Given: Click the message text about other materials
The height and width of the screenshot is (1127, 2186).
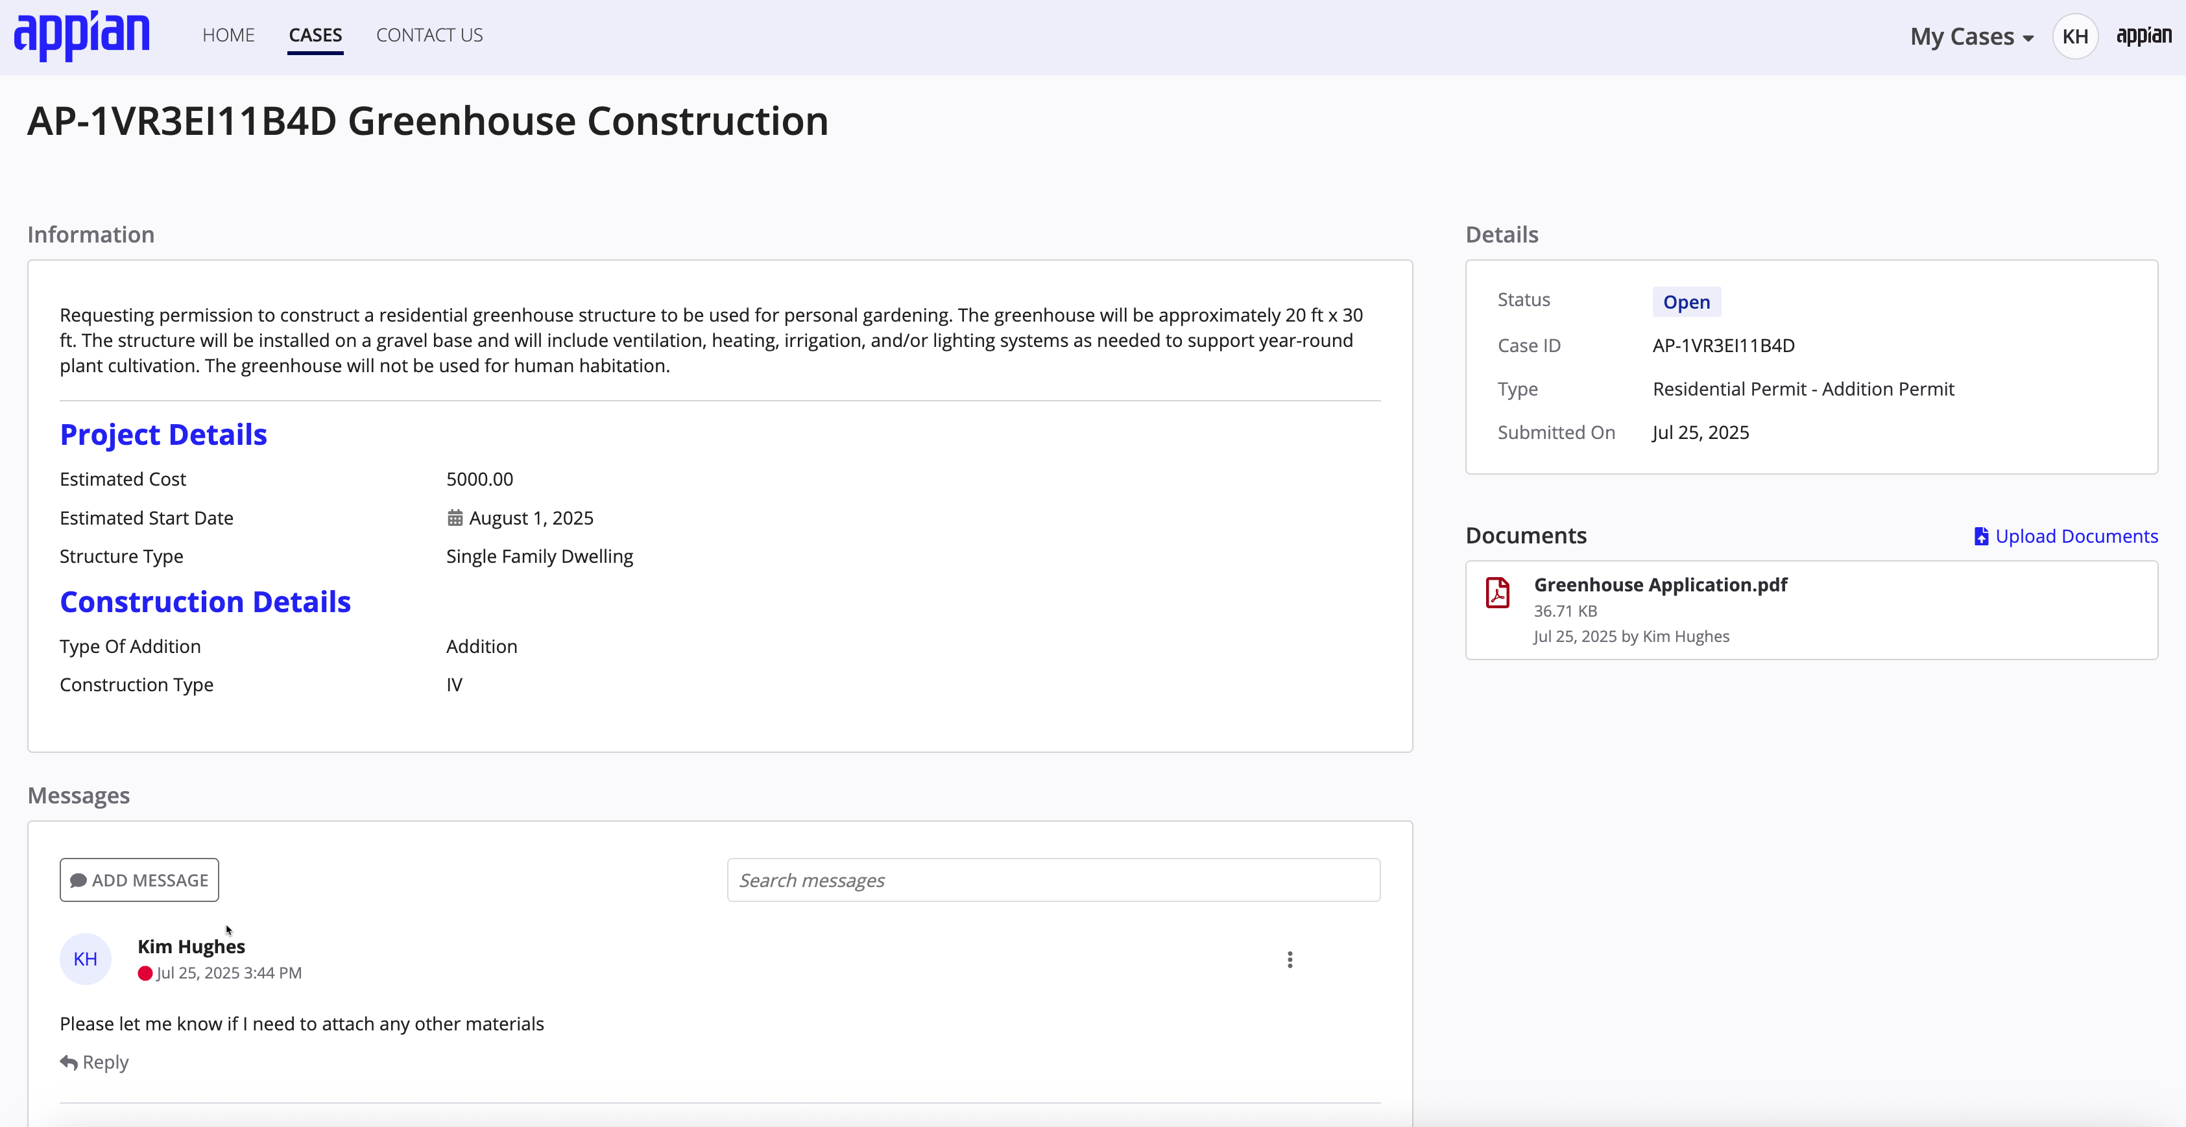Looking at the screenshot, I should point(301,1023).
